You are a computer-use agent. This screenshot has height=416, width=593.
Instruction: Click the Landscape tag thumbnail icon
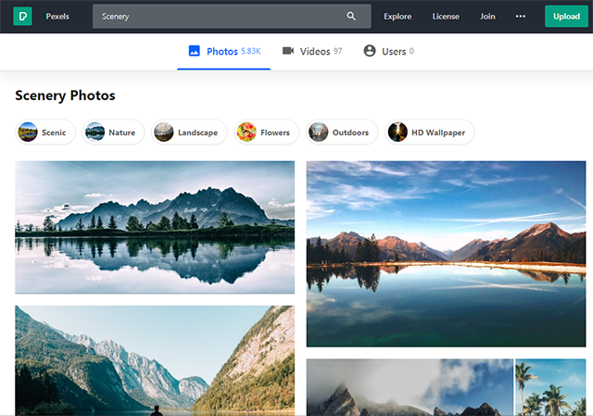point(164,132)
